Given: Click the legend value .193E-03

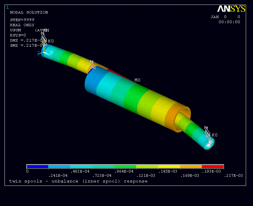Looking at the screenshot, I should coord(211,171).
